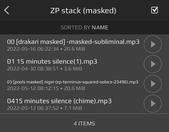Tap the 4 ITEMS footer label
169x132 pixels.
click(84, 124)
